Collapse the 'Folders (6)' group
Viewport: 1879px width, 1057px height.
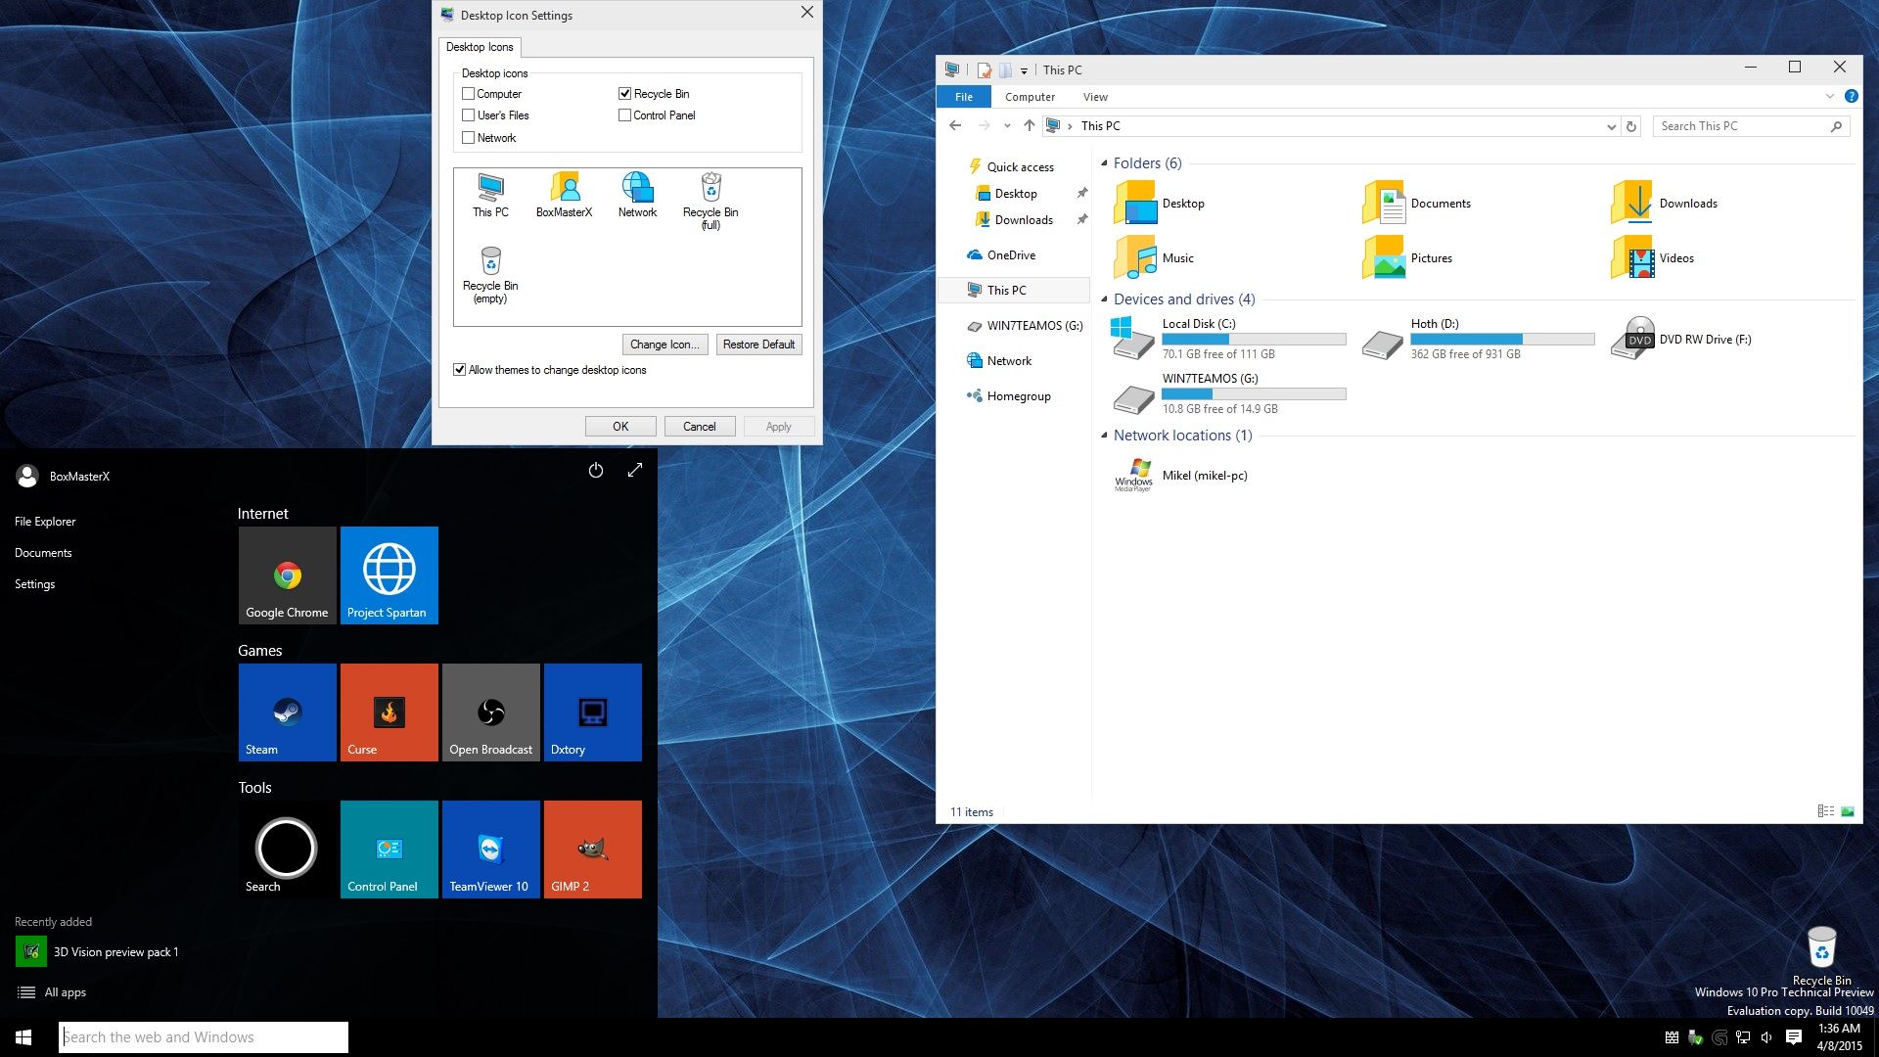click(x=1104, y=163)
